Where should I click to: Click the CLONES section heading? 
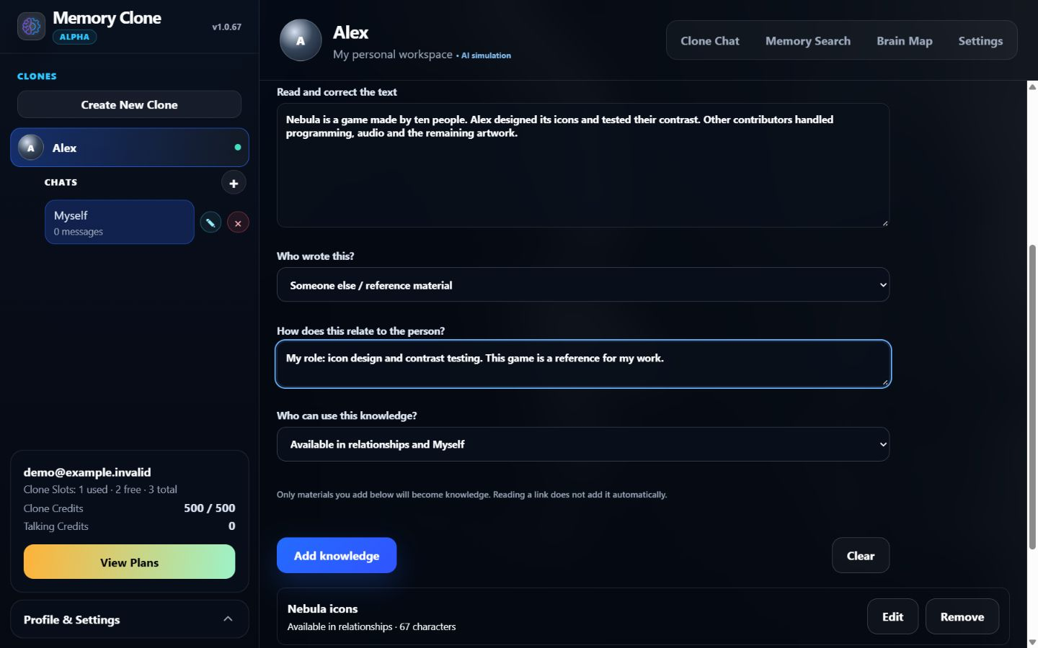point(37,76)
